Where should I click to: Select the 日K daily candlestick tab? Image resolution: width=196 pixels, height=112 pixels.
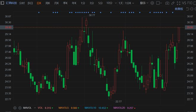(39, 3)
